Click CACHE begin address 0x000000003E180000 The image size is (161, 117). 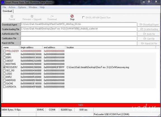31,83
